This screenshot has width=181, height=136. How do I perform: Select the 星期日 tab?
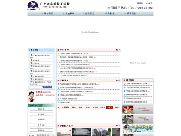point(117,108)
